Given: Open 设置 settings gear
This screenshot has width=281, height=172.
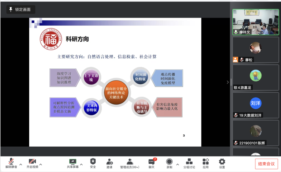Looking at the screenshot, I should pos(222,163).
